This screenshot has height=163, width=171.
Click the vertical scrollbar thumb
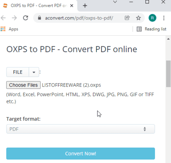click(168, 74)
